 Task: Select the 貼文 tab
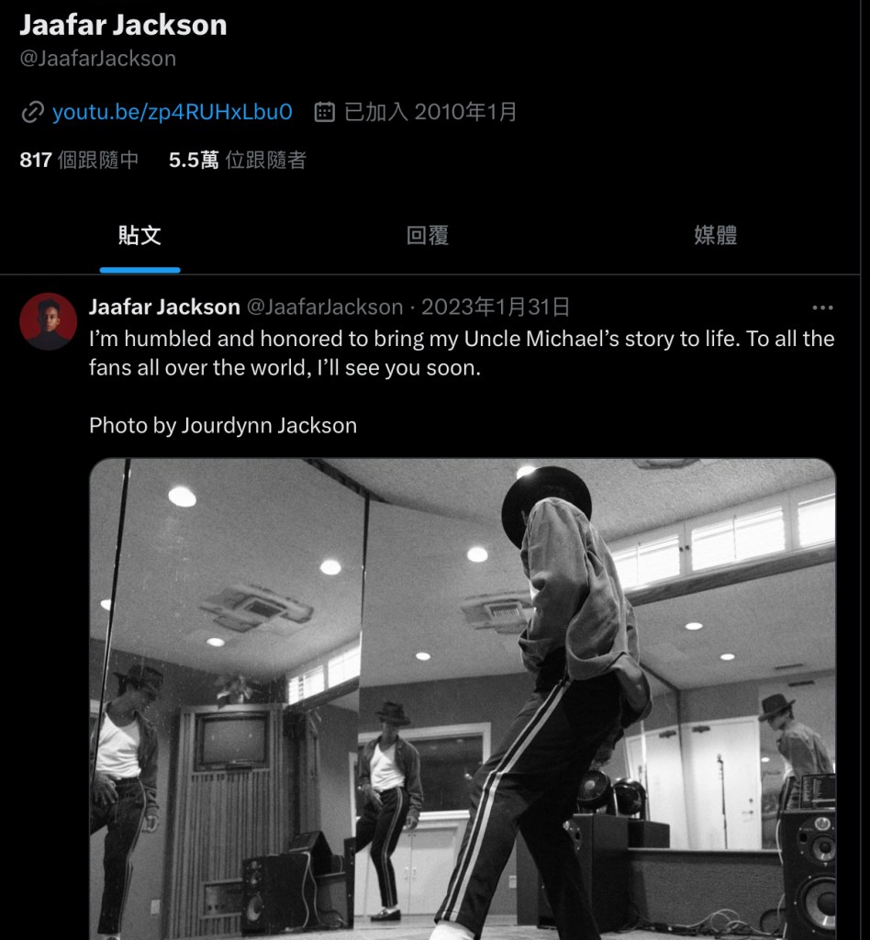pyautogui.click(x=139, y=236)
